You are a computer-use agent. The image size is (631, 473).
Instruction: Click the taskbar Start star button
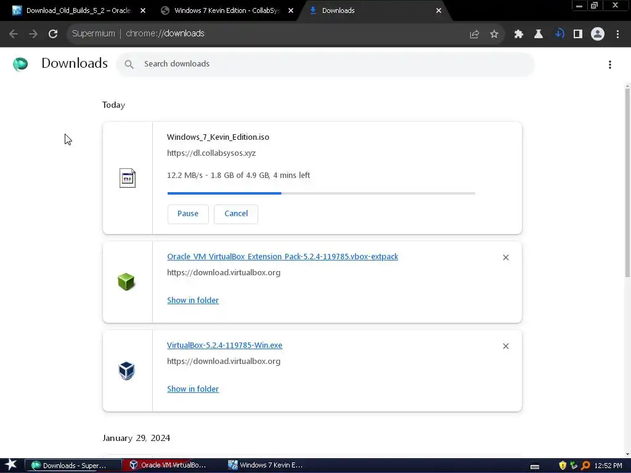[x=11, y=465]
